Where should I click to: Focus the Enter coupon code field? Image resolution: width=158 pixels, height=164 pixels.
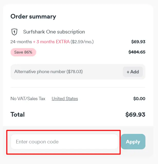tap(64, 142)
